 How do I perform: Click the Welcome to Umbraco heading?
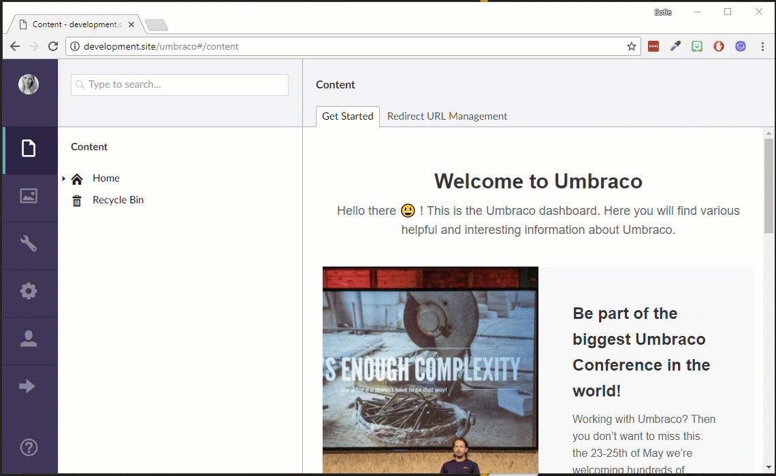538,182
